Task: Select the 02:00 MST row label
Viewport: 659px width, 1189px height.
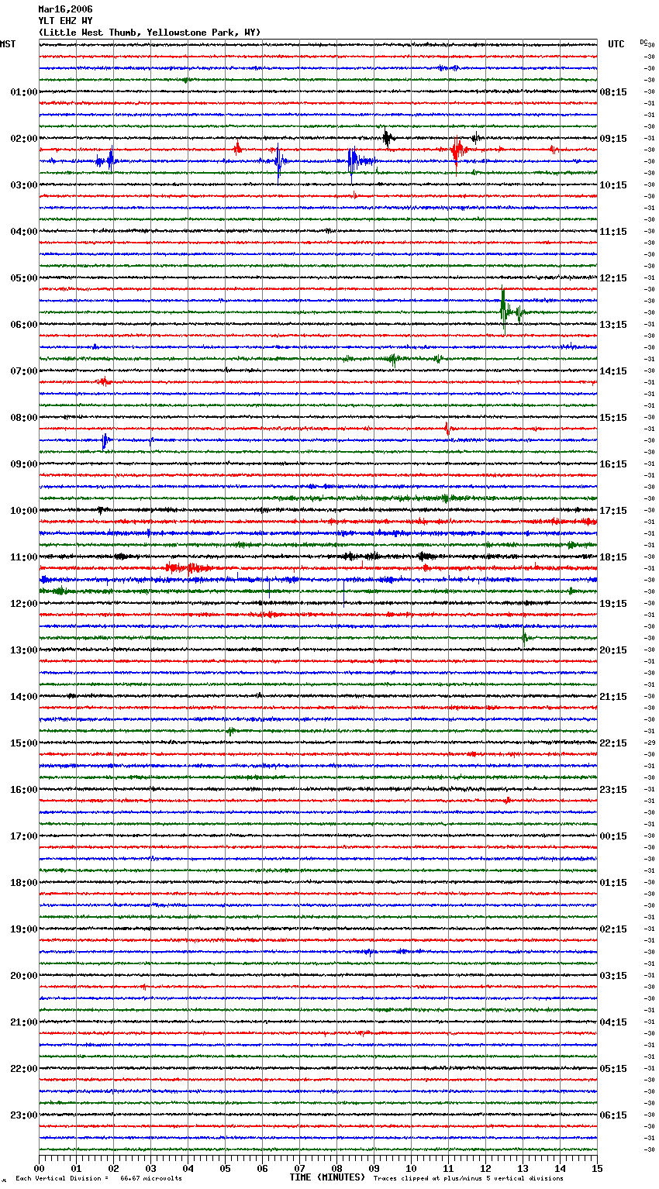Action: (23, 139)
